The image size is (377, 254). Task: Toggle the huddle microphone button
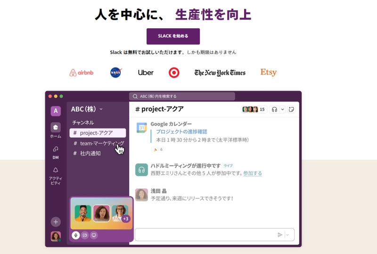(76, 235)
